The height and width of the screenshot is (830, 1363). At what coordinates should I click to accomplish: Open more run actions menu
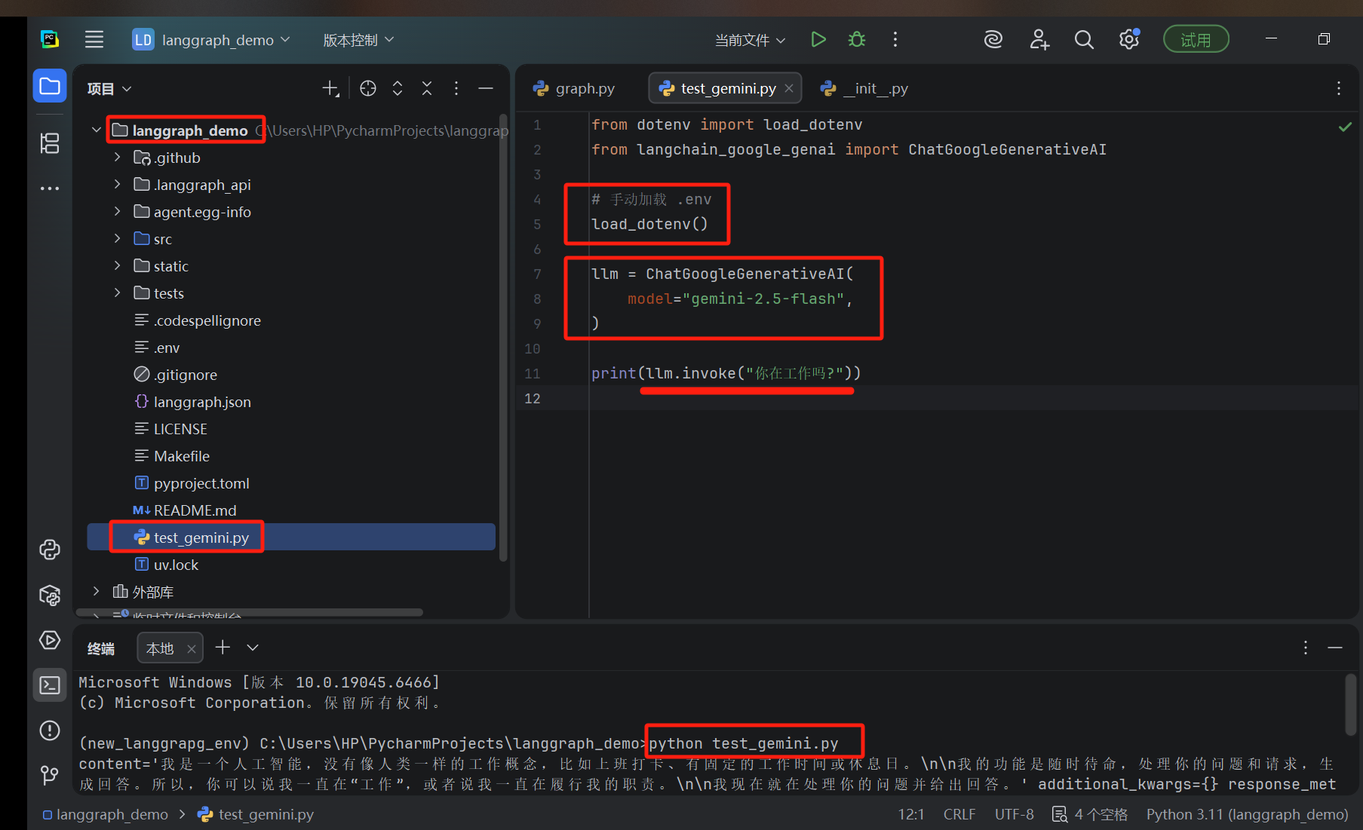(x=895, y=39)
